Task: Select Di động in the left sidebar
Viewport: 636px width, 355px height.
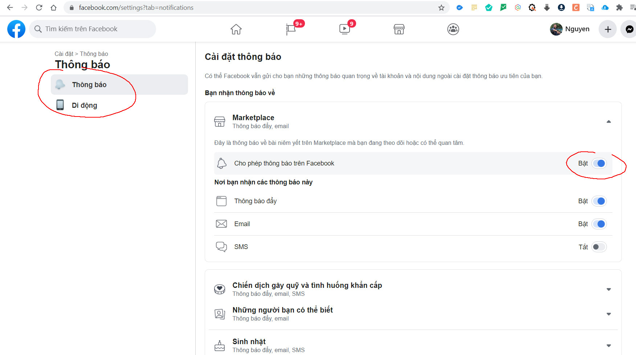Action: pos(119,105)
